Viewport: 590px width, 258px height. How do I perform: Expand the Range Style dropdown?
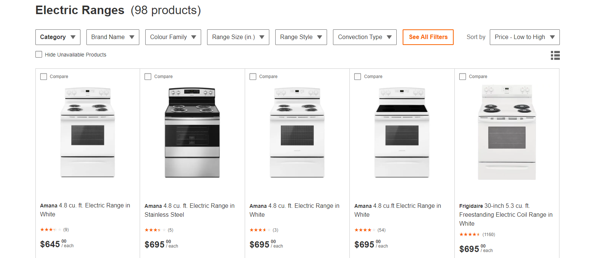click(301, 37)
